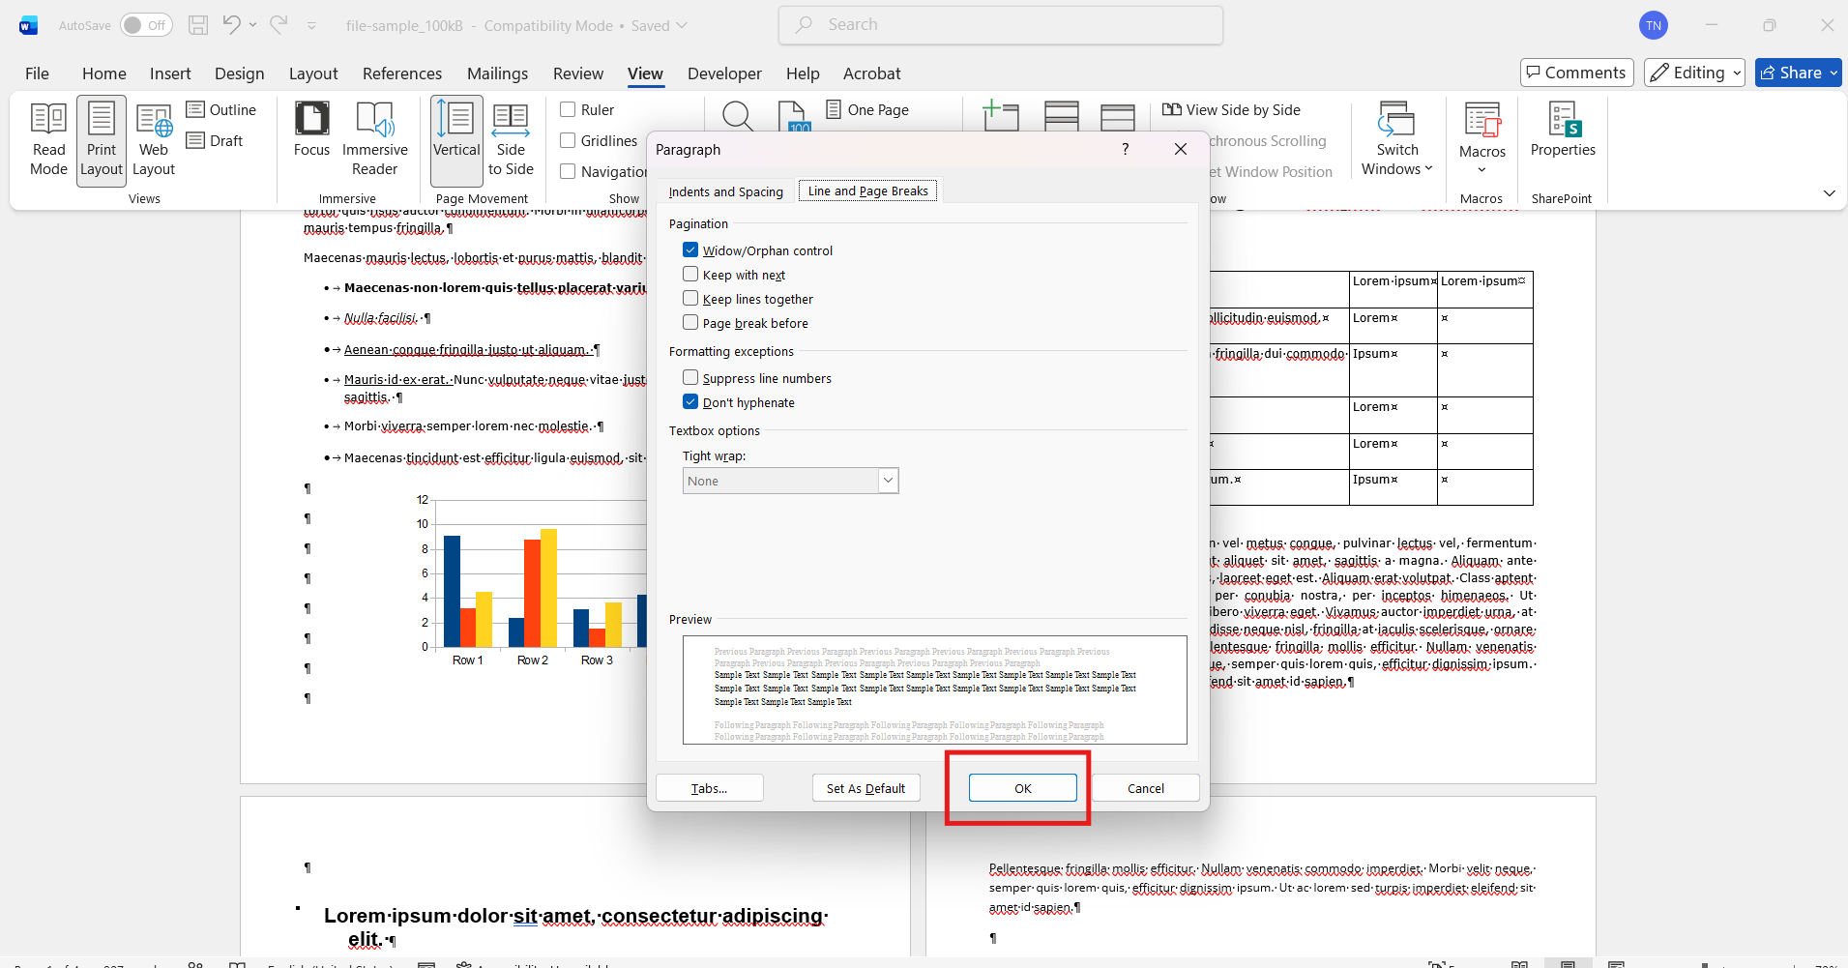Collapse the ribbon with the chevron
This screenshot has height=968, width=1848.
(1829, 193)
